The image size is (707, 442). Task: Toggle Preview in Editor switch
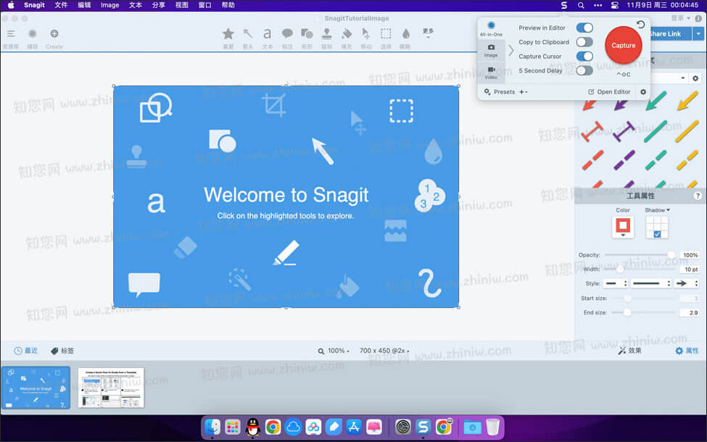[584, 28]
